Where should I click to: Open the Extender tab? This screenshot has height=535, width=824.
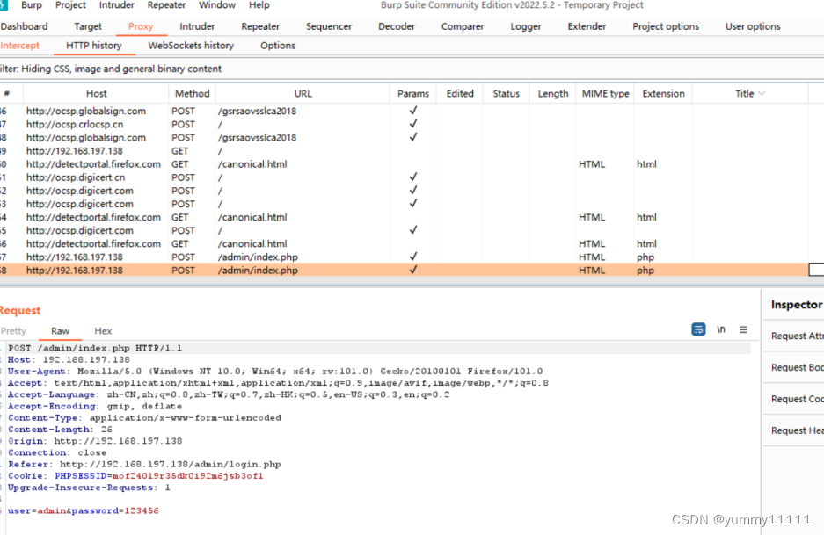pos(587,26)
